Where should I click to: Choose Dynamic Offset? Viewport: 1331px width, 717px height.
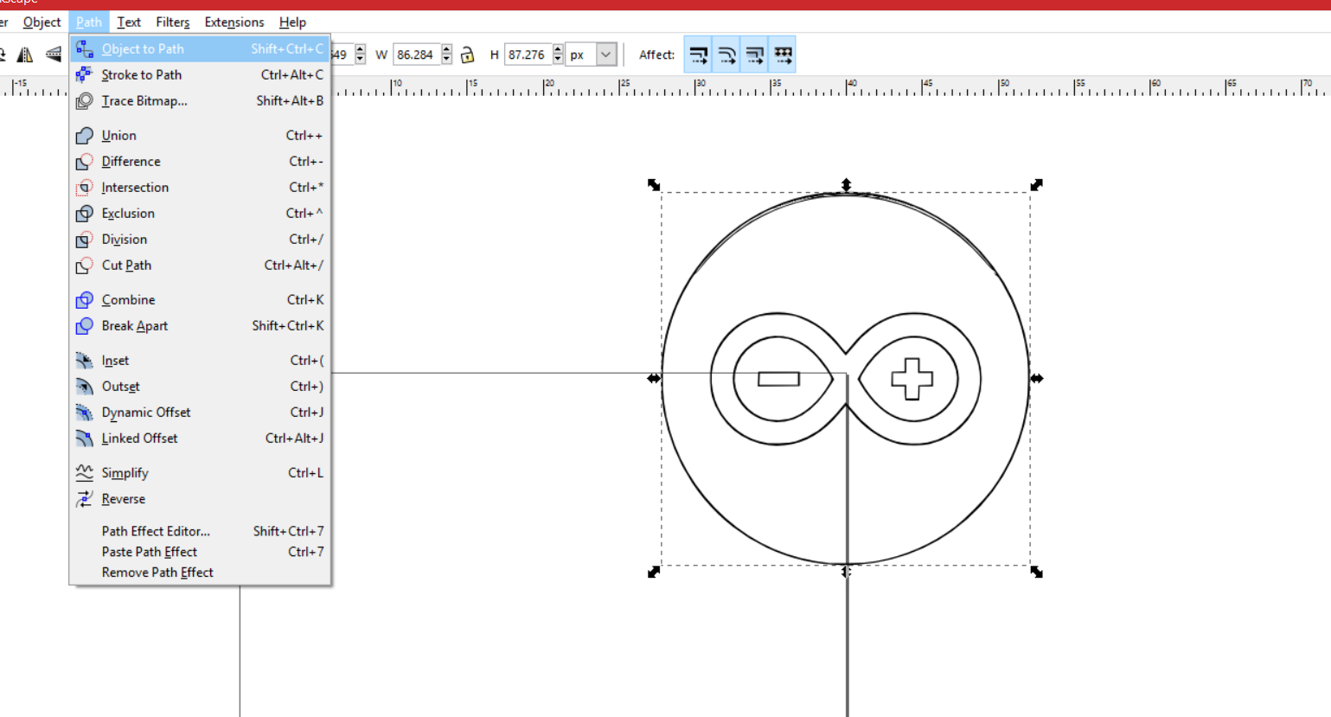click(x=145, y=413)
